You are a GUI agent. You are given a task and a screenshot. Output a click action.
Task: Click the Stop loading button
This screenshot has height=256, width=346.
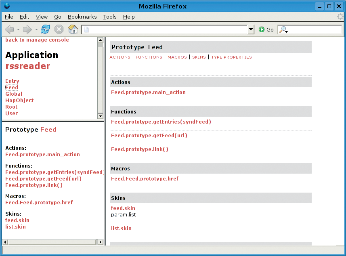tap(59, 29)
